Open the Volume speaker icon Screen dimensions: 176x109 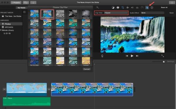click(133, 8)
